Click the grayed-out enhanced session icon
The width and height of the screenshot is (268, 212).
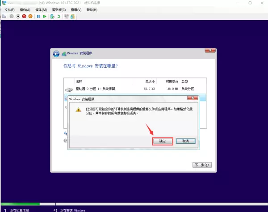pyautogui.click(x=67, y=16)
